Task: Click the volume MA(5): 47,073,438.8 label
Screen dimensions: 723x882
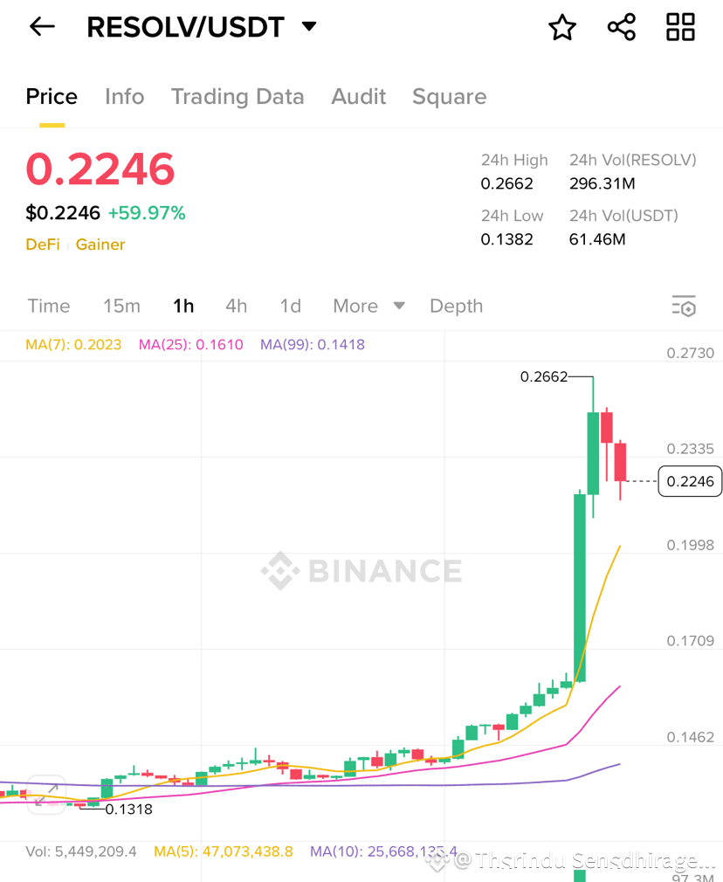Action: pos(224,851)
